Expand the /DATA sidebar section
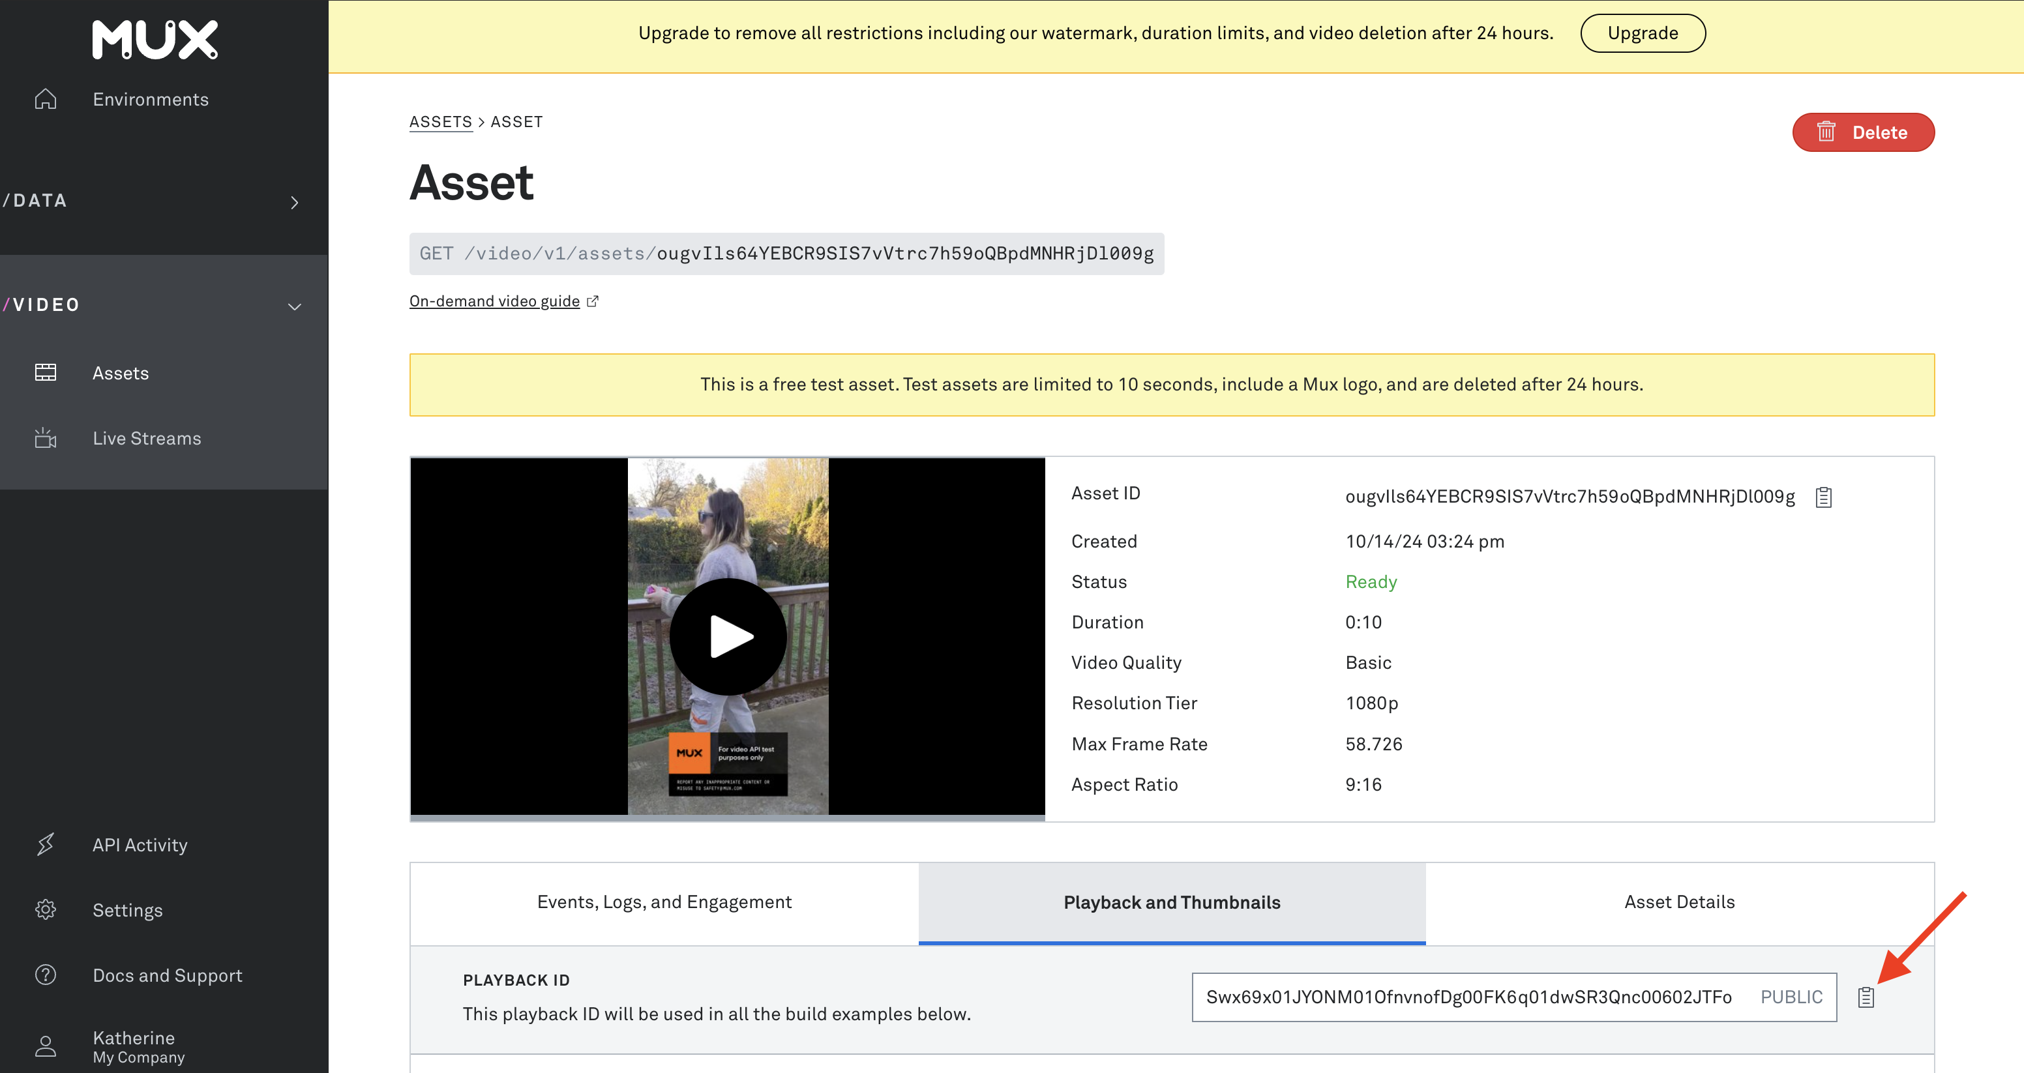Viewport: 2024px width, 1073px height. point(294,202)
